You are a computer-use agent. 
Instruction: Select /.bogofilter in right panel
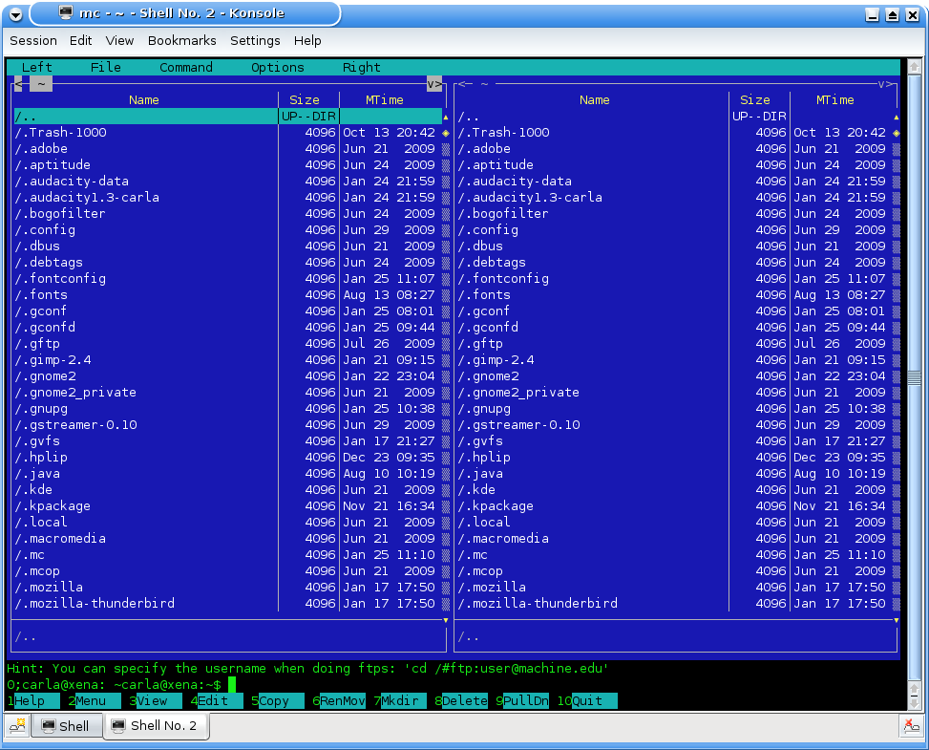coord(675,213)
